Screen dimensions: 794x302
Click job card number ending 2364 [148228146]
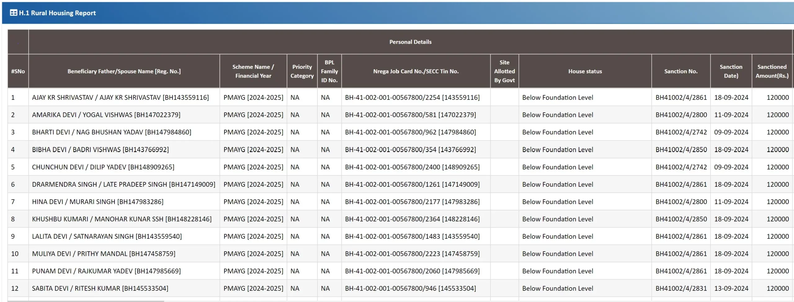tap(412, 219)
